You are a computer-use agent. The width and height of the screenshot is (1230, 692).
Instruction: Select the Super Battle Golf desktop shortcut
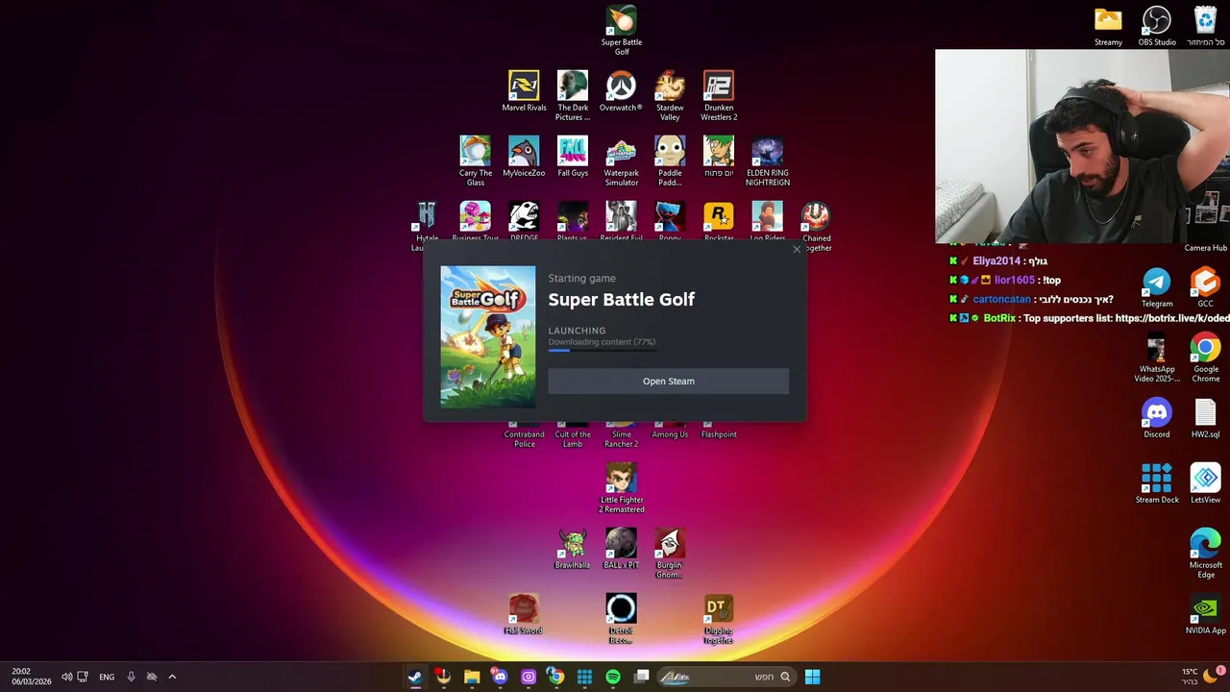tap(621, 30)
